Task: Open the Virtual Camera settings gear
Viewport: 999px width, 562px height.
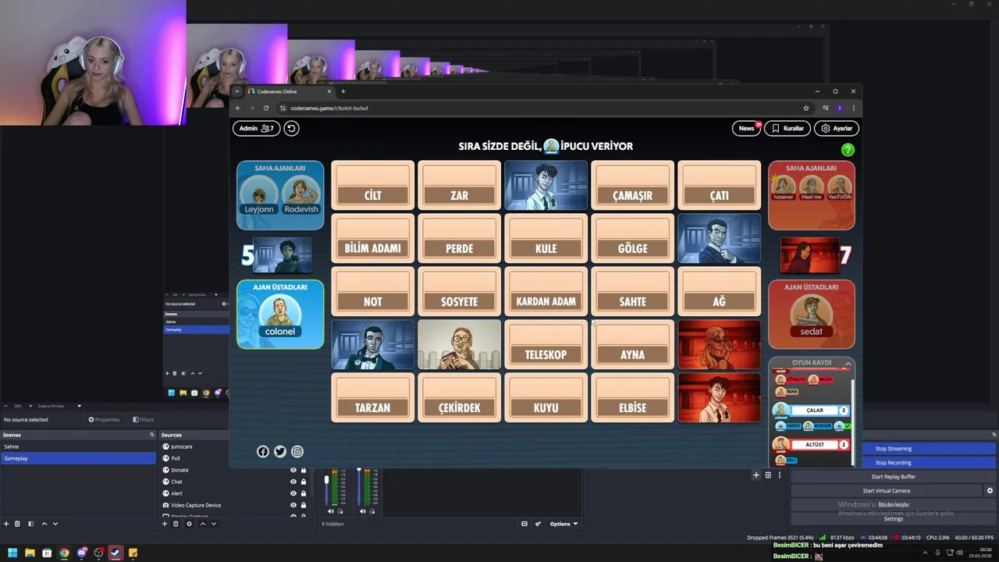Action: click(990, 491)
